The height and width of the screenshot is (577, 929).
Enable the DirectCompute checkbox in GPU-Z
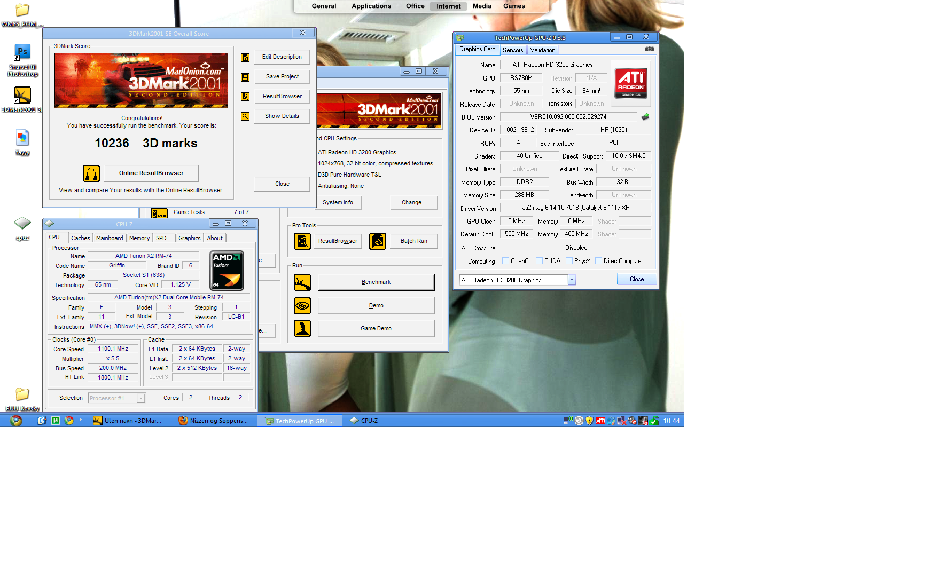598,261
